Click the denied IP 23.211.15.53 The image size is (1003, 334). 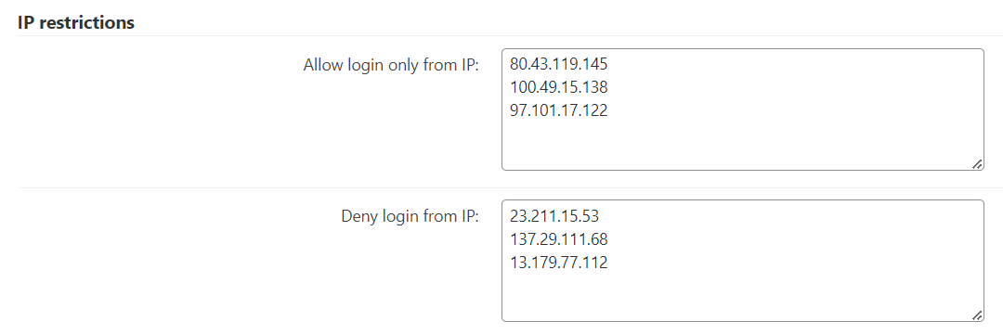click(x=554, y=216)
